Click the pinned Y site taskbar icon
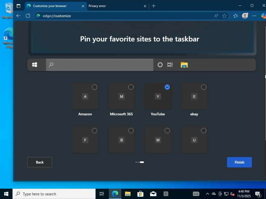The image size is (266, 199). [166, 194]
